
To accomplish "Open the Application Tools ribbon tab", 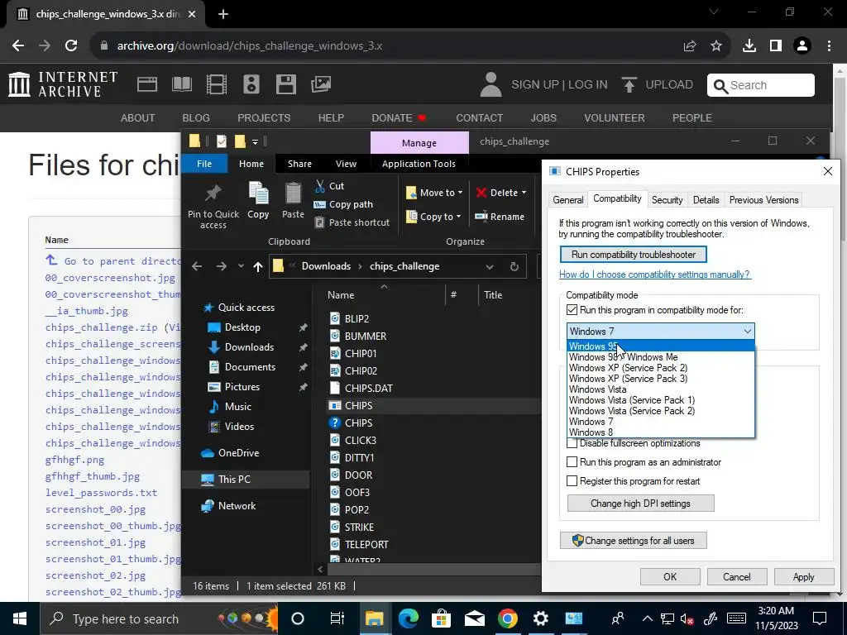I will coord(419,164).
